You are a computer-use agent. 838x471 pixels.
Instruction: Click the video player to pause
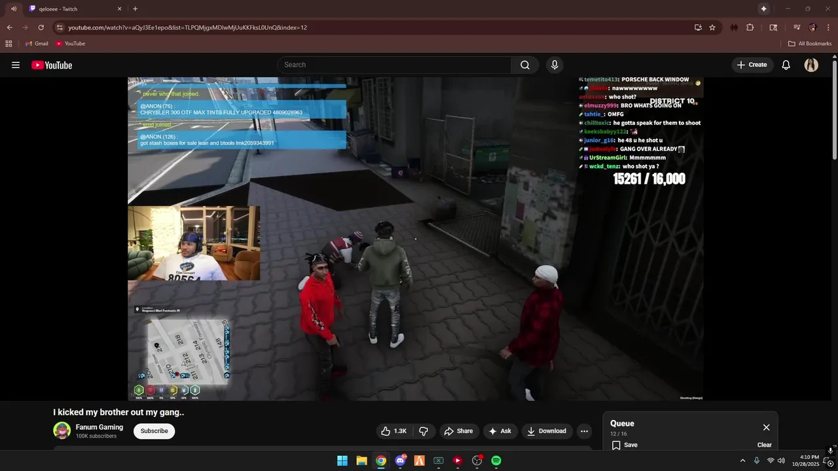tap(415, 239)
